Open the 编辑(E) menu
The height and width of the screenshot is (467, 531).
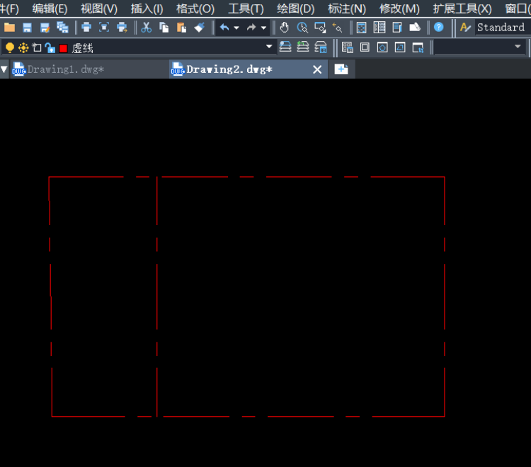click(x=50, y=8)
